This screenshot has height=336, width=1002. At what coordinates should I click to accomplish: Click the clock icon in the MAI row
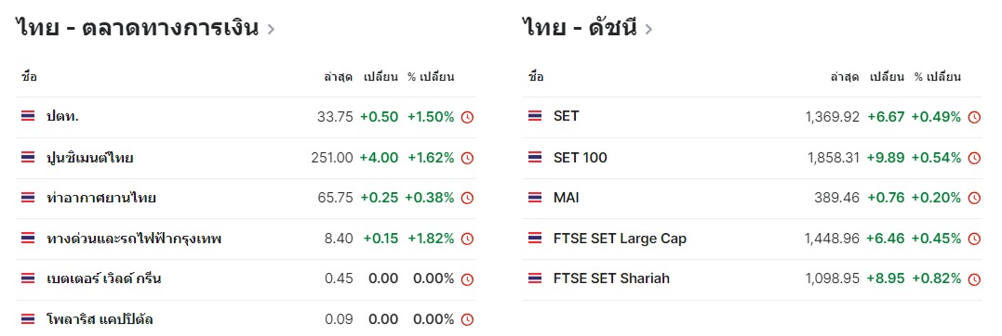(x=974, y=199)
